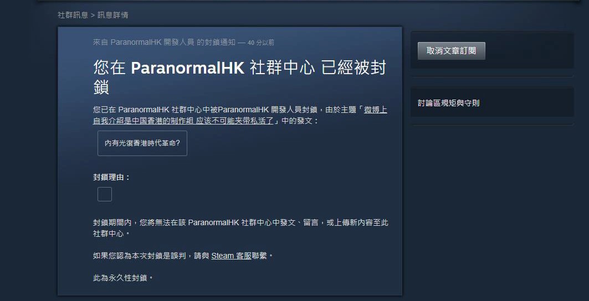Click the 40 分以前 timestamp
The width and height of the screenshot is (589, 301).
[x=261, y=43]
